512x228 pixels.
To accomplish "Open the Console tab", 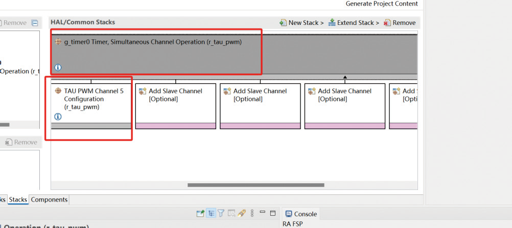I will click(x=301, y=214).
